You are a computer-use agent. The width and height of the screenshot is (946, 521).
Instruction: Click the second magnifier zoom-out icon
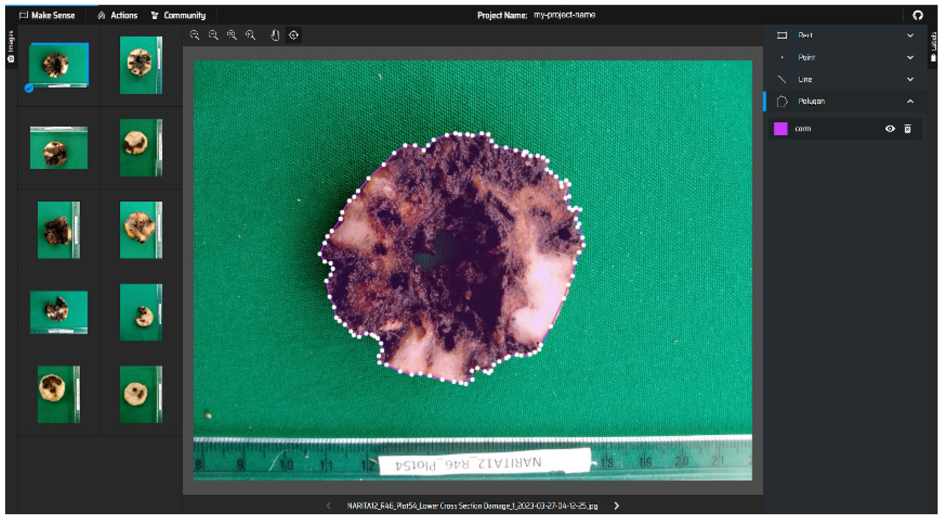pyautogui.click(x=213, y=35)
